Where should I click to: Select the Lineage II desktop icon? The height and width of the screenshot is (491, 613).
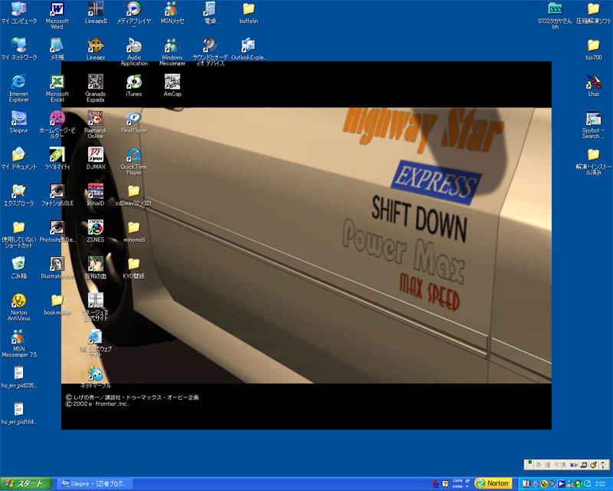(x=96, y=9)
